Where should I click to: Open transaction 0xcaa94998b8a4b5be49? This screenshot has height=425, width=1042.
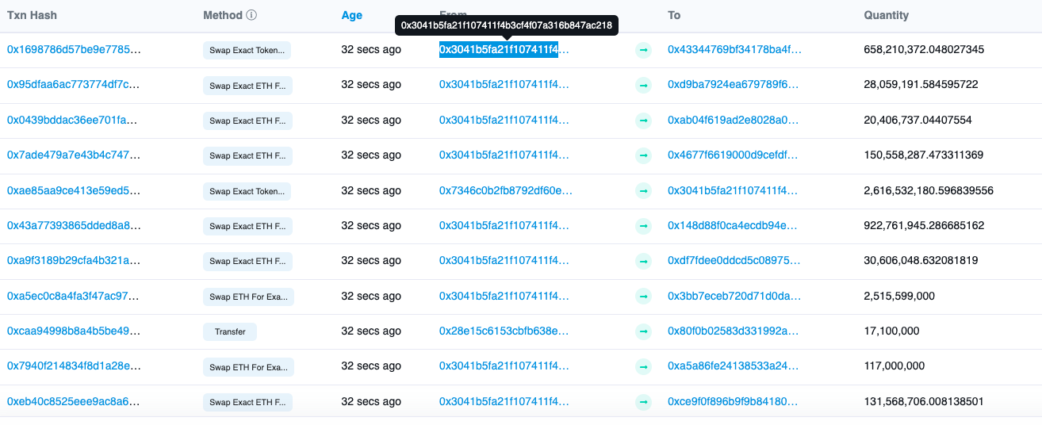74,331
